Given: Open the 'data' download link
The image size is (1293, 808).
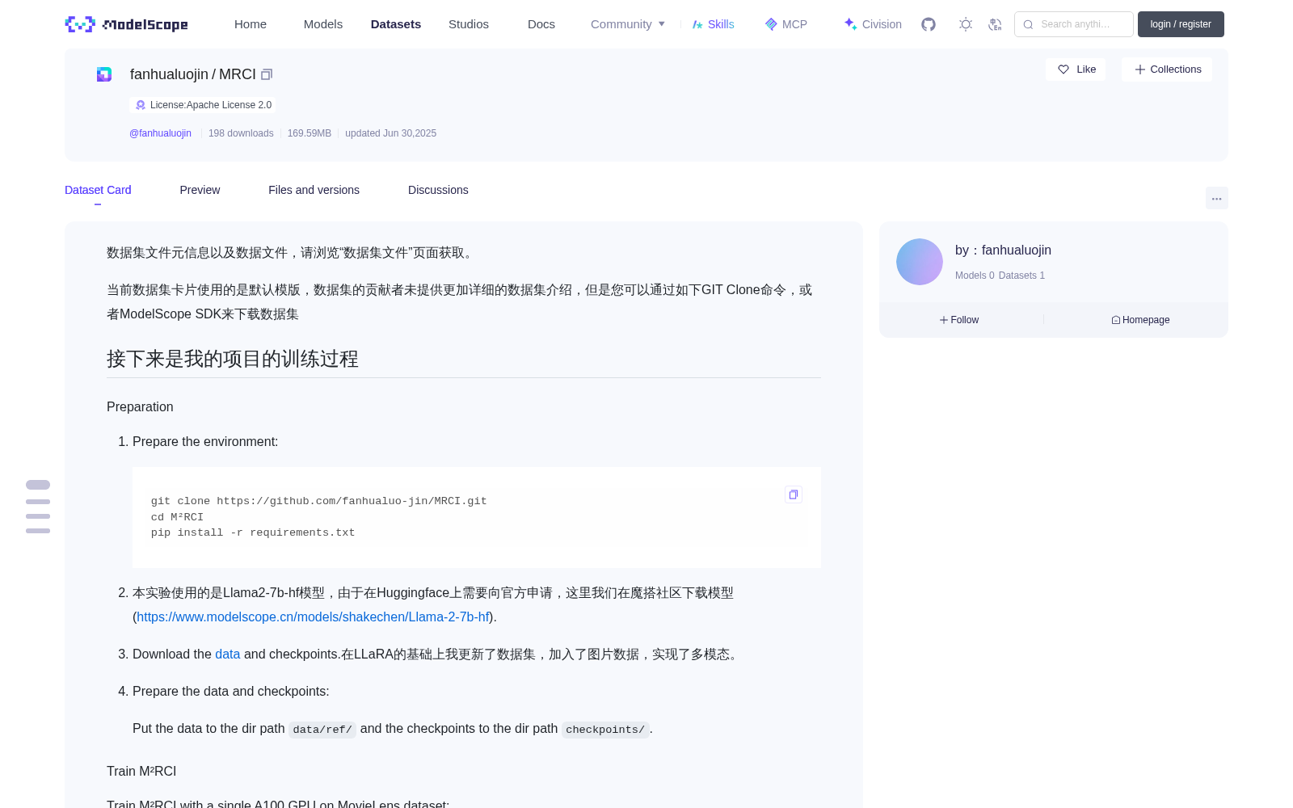Looking at the screenshot, I should click(227, 654).
